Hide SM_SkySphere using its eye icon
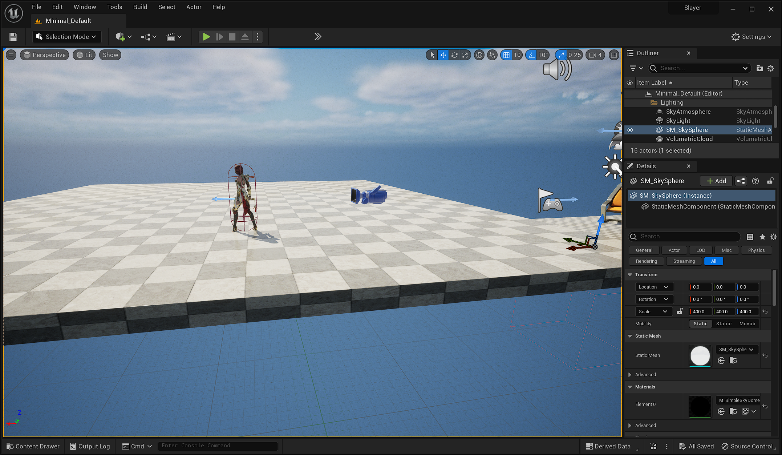Screen dimensions: 782x455 [630, 130]
